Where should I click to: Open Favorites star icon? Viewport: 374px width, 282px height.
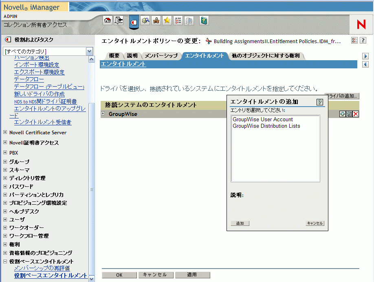click(167, 20)
